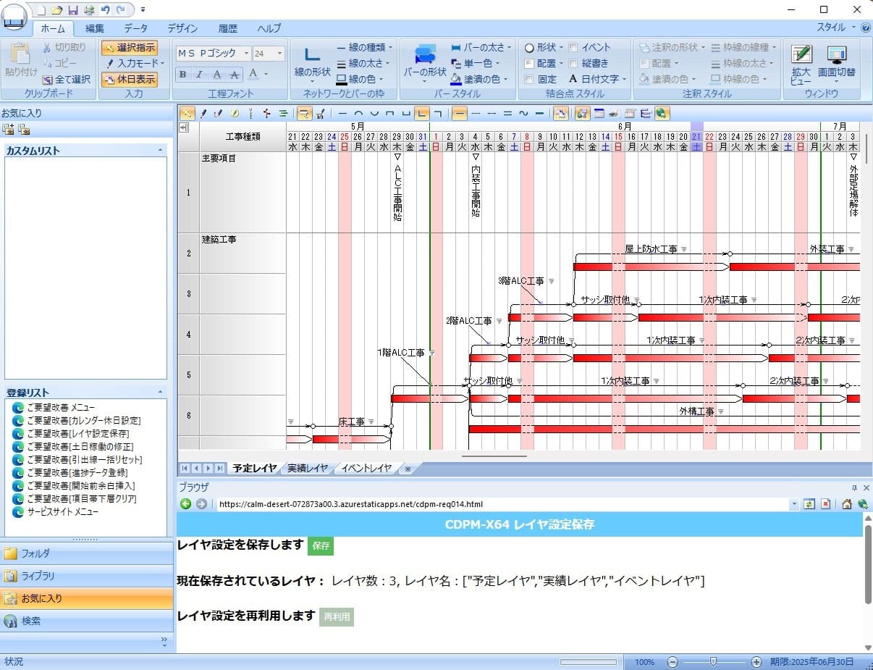Toggle the 休日表示 button

click(129, 80)
